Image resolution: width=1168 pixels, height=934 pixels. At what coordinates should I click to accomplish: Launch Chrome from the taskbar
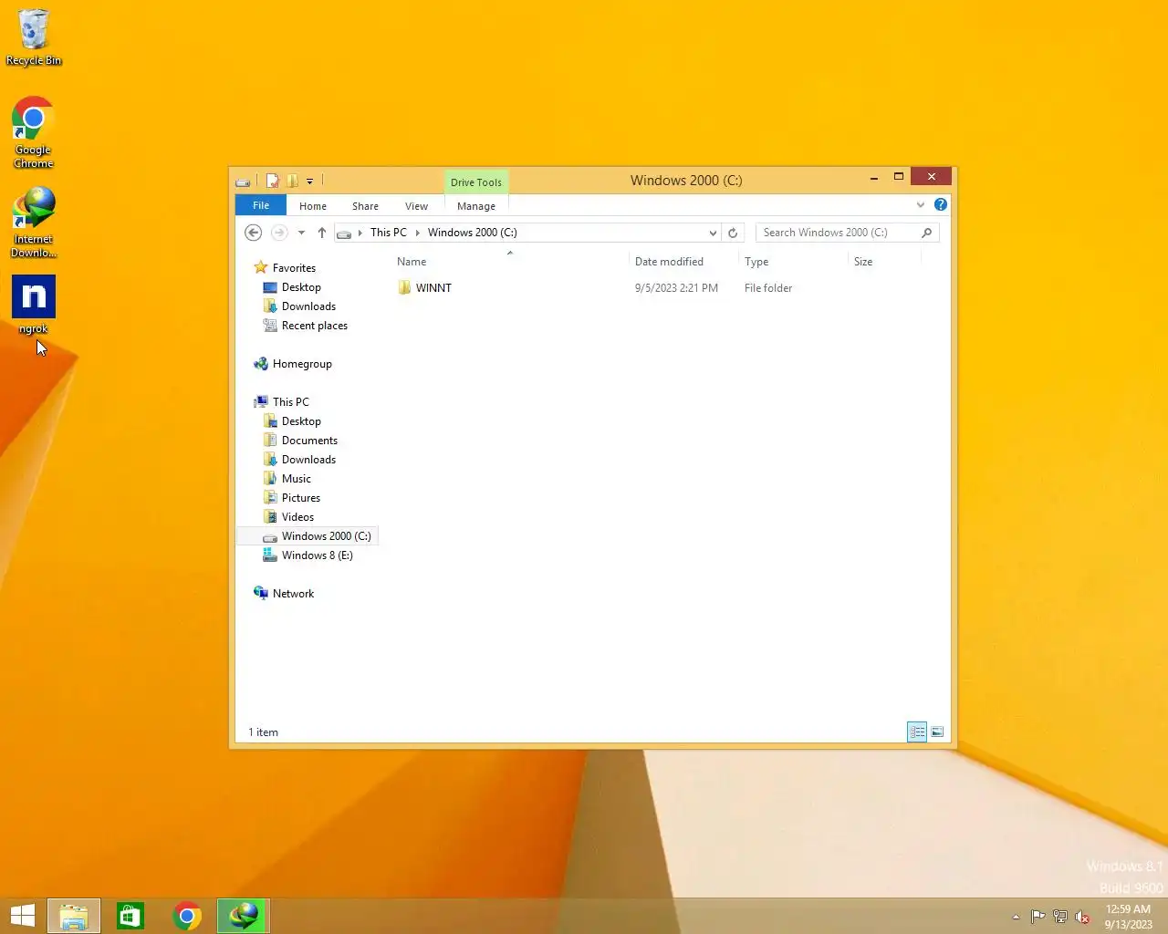click(x=187, y=915)
